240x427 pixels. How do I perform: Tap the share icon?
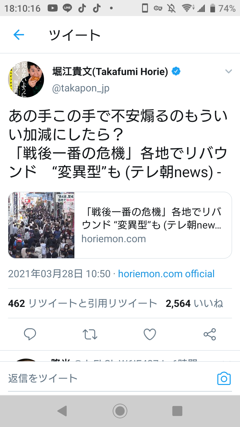click(x=210, y=334)
